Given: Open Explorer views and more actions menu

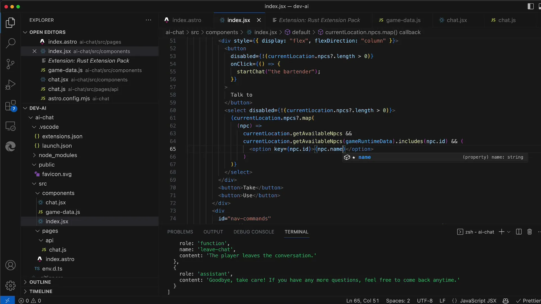Looking at the screenshot, I should [148, 20].
